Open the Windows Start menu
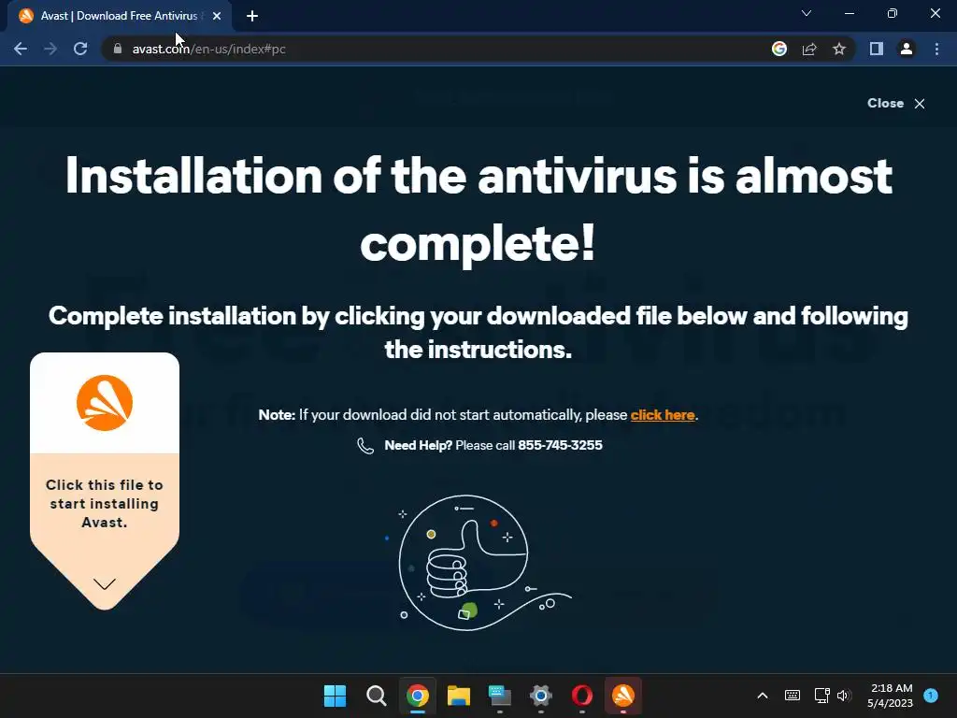This screenshot has width=957, height=718. click(x=336, y=696)
